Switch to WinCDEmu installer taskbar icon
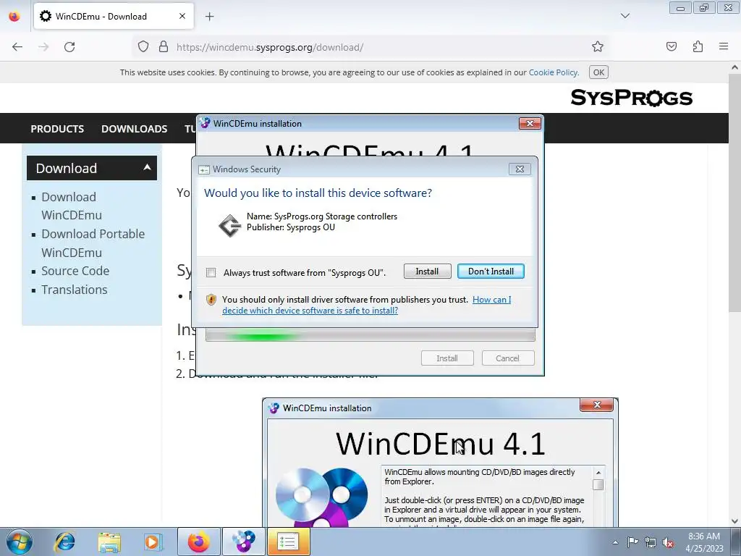The height and width of the screenshot is (556, 741). pos(243,542)
